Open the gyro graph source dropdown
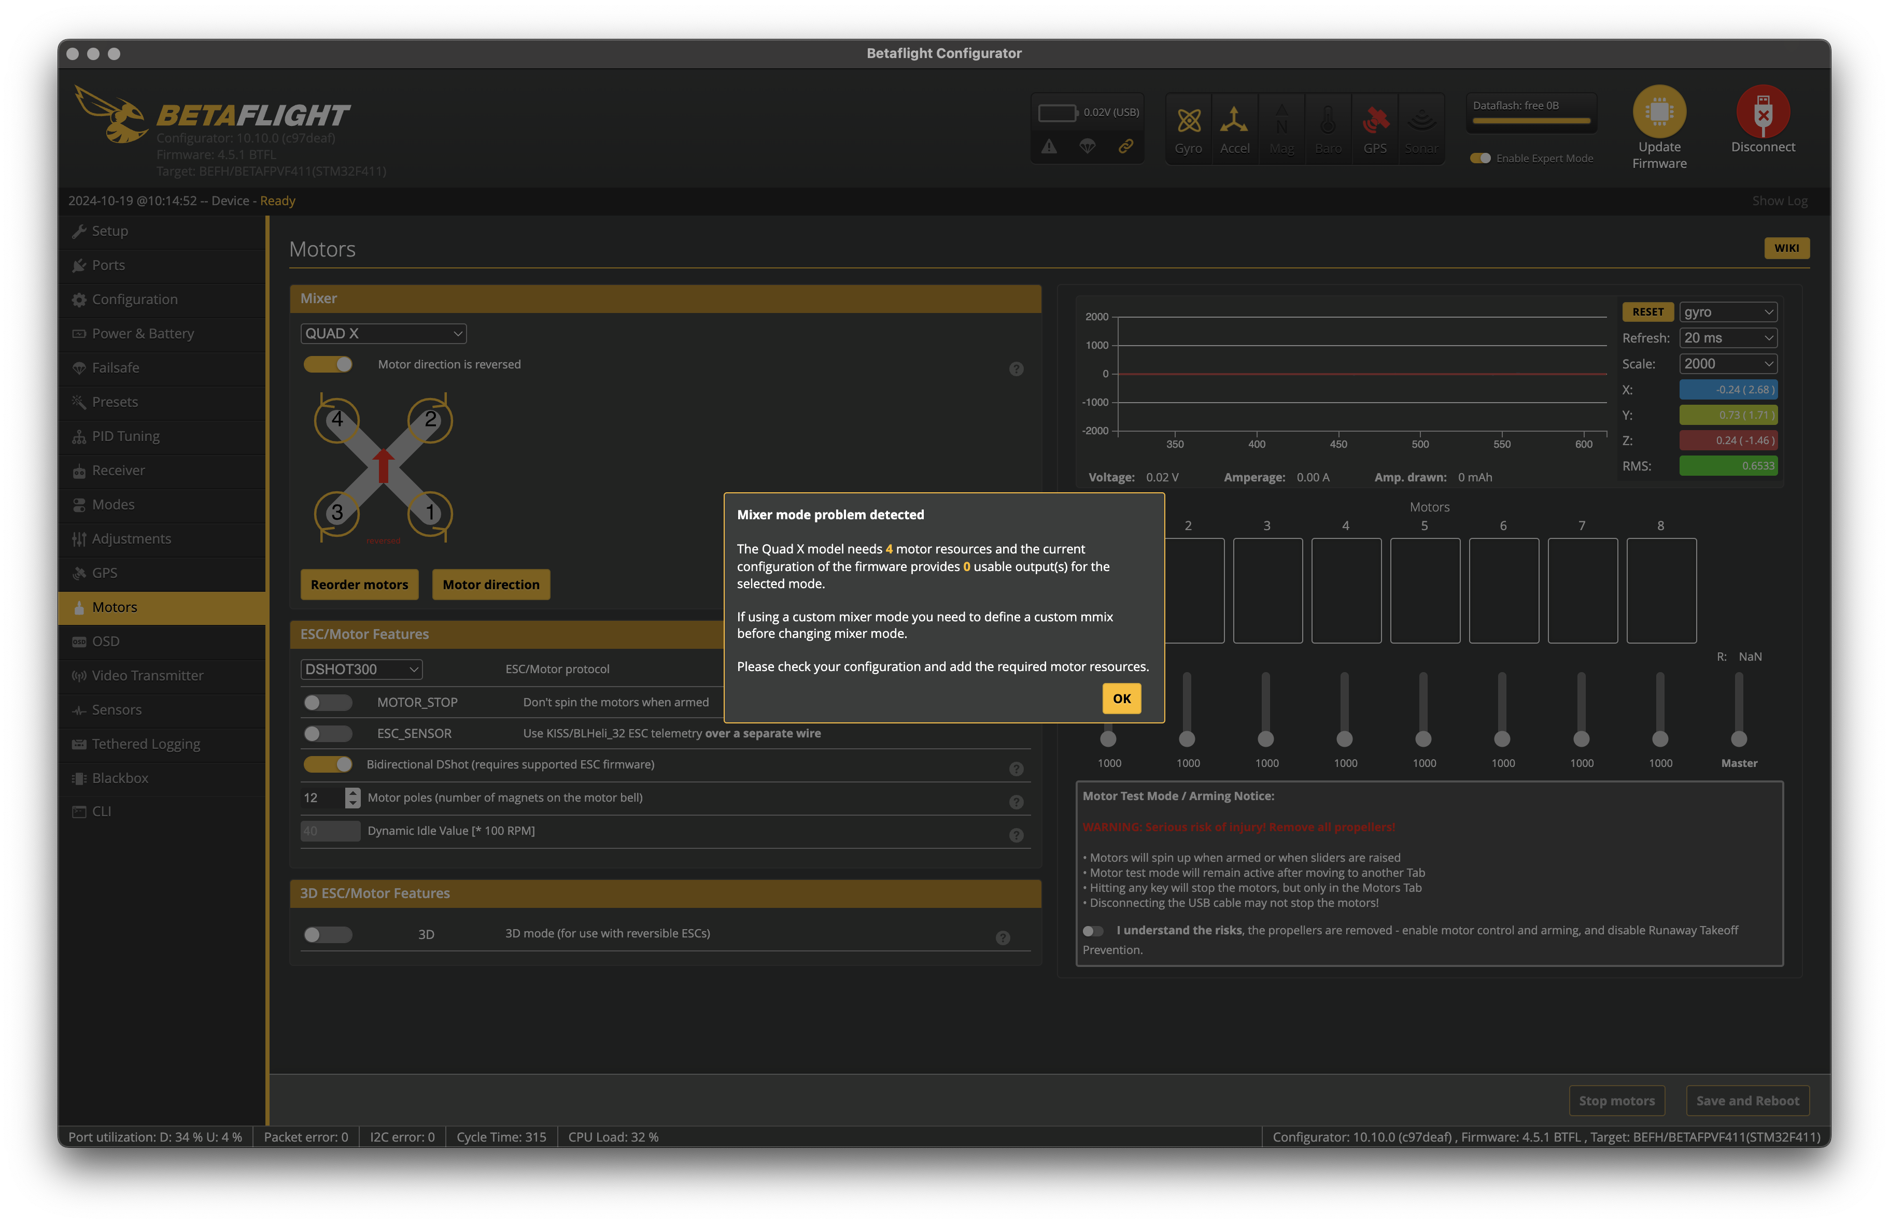Screen dimensions: 1889x1224 coord(1728,312)
